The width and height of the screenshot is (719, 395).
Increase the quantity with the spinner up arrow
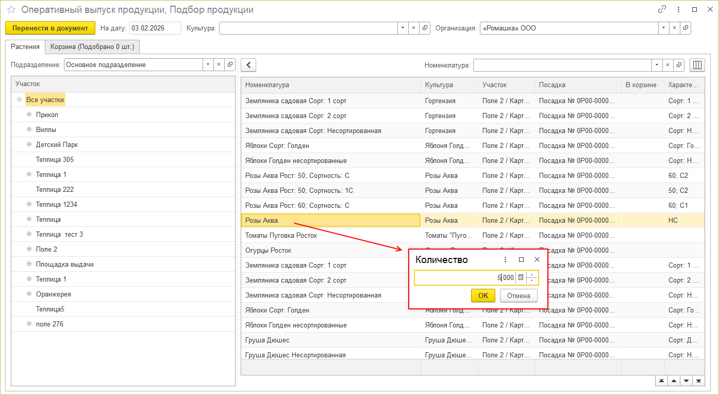[x=532, y=275]
